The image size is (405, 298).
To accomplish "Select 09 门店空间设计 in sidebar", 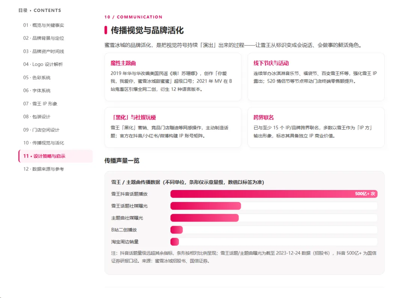I will [41, 130].
